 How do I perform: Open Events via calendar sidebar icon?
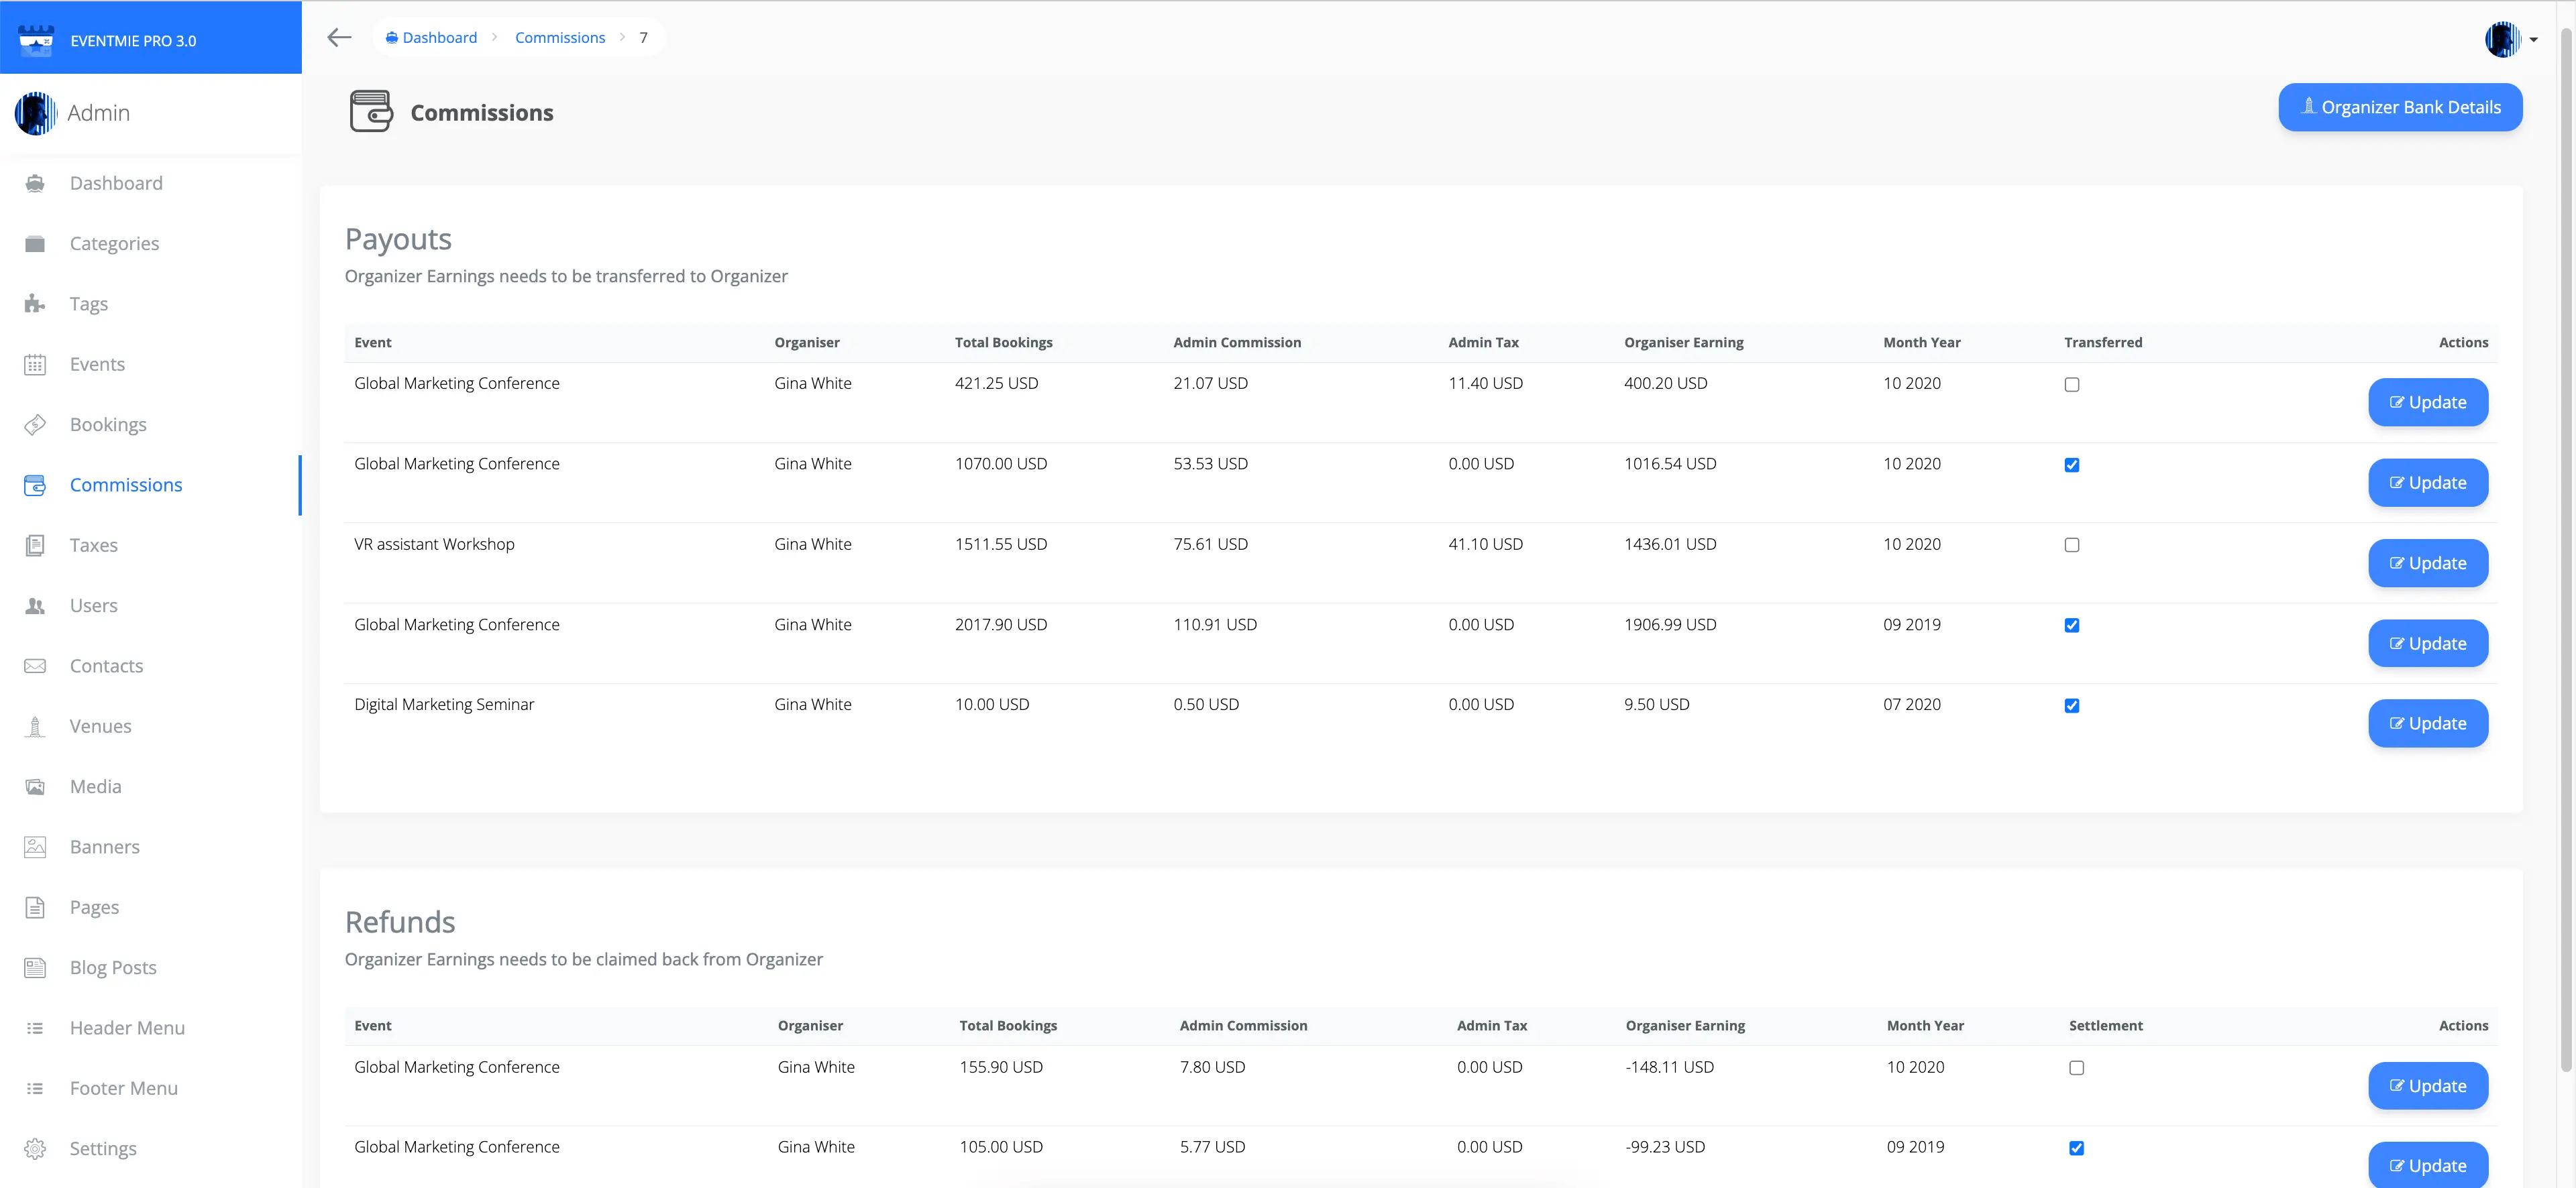point(35,365)
